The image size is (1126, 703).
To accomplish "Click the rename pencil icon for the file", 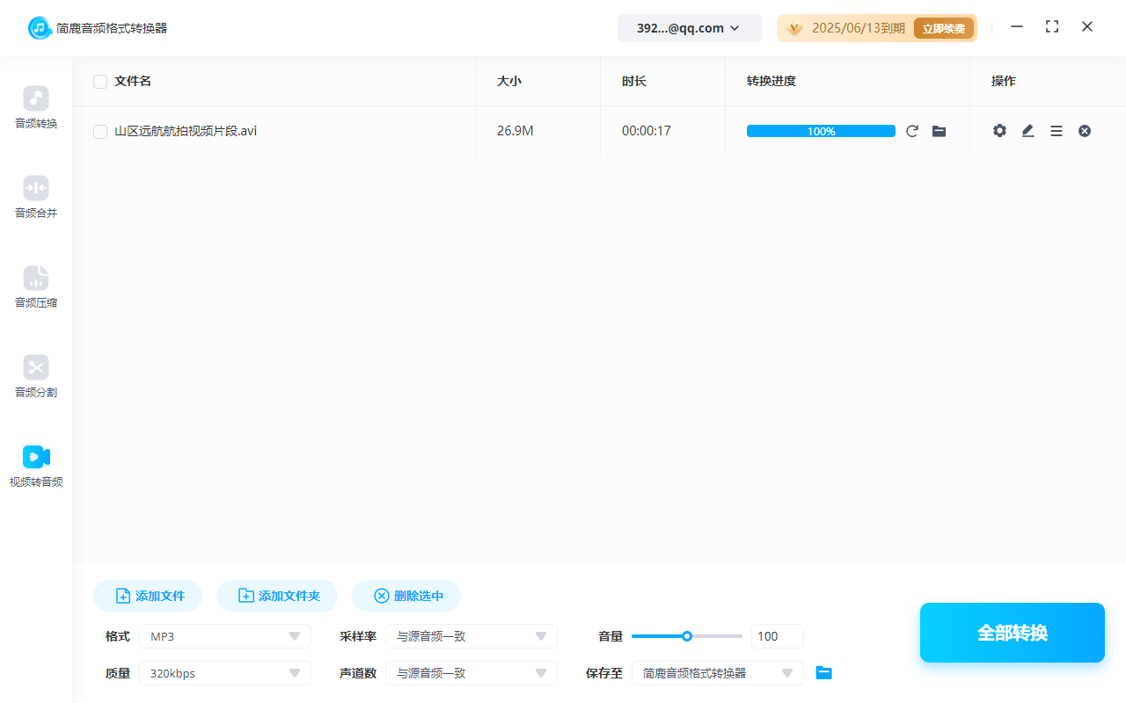I will [x=1027, y=130].
